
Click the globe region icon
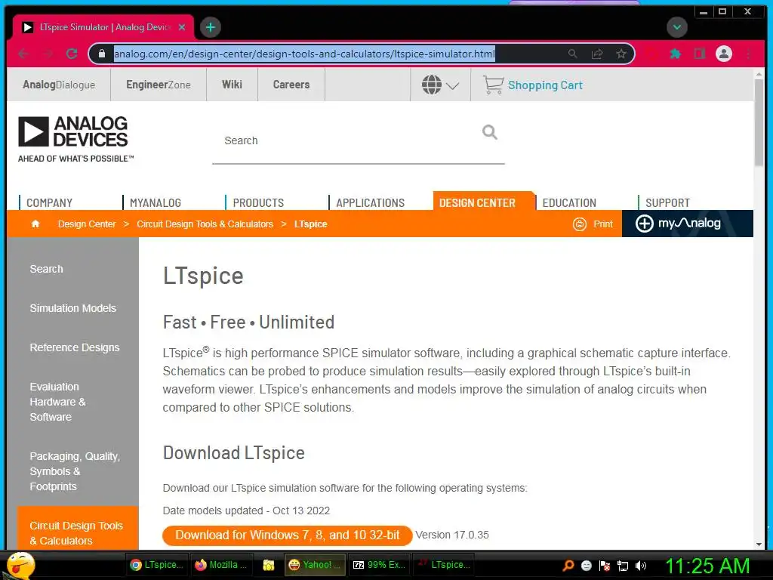[x=431, y=85]
